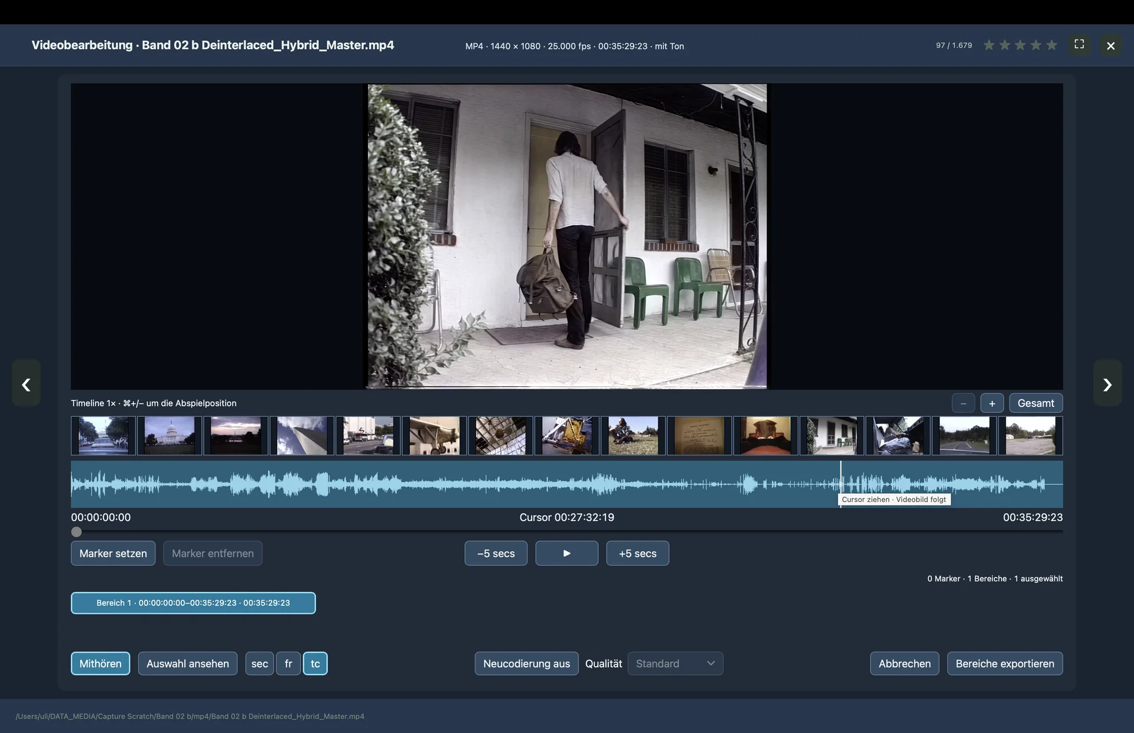Viewport: 1134px width, 733px height.
Task: Select vintage airplane thumbnail
Action: pos(434,436)
